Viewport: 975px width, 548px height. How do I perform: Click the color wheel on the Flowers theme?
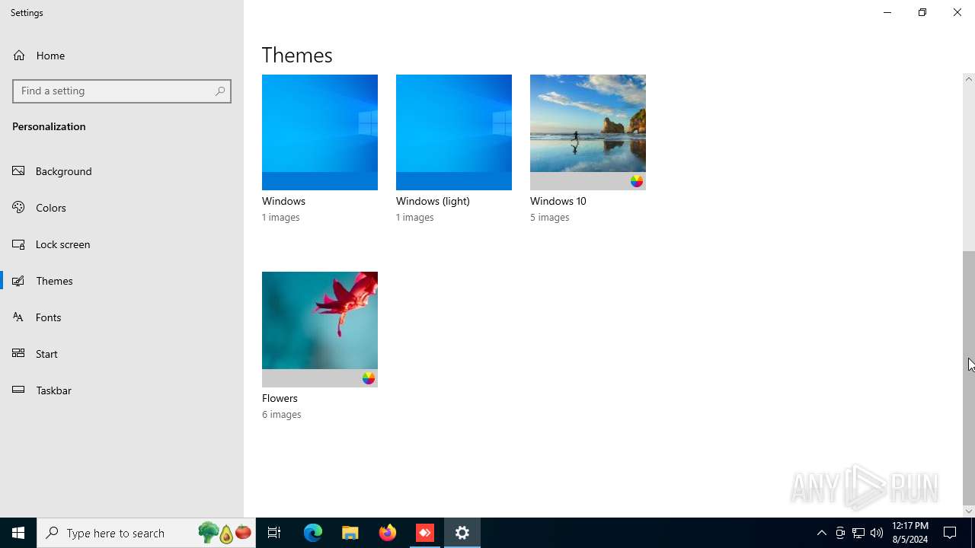pos(369,378)
